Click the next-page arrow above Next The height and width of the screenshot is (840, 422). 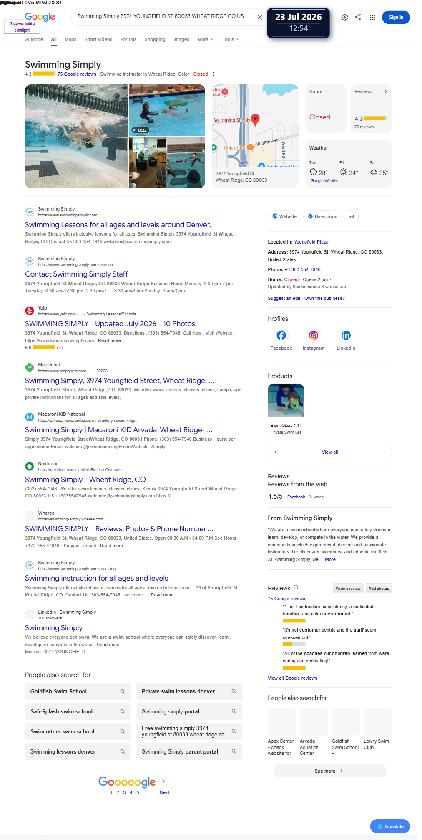[163, 781]
